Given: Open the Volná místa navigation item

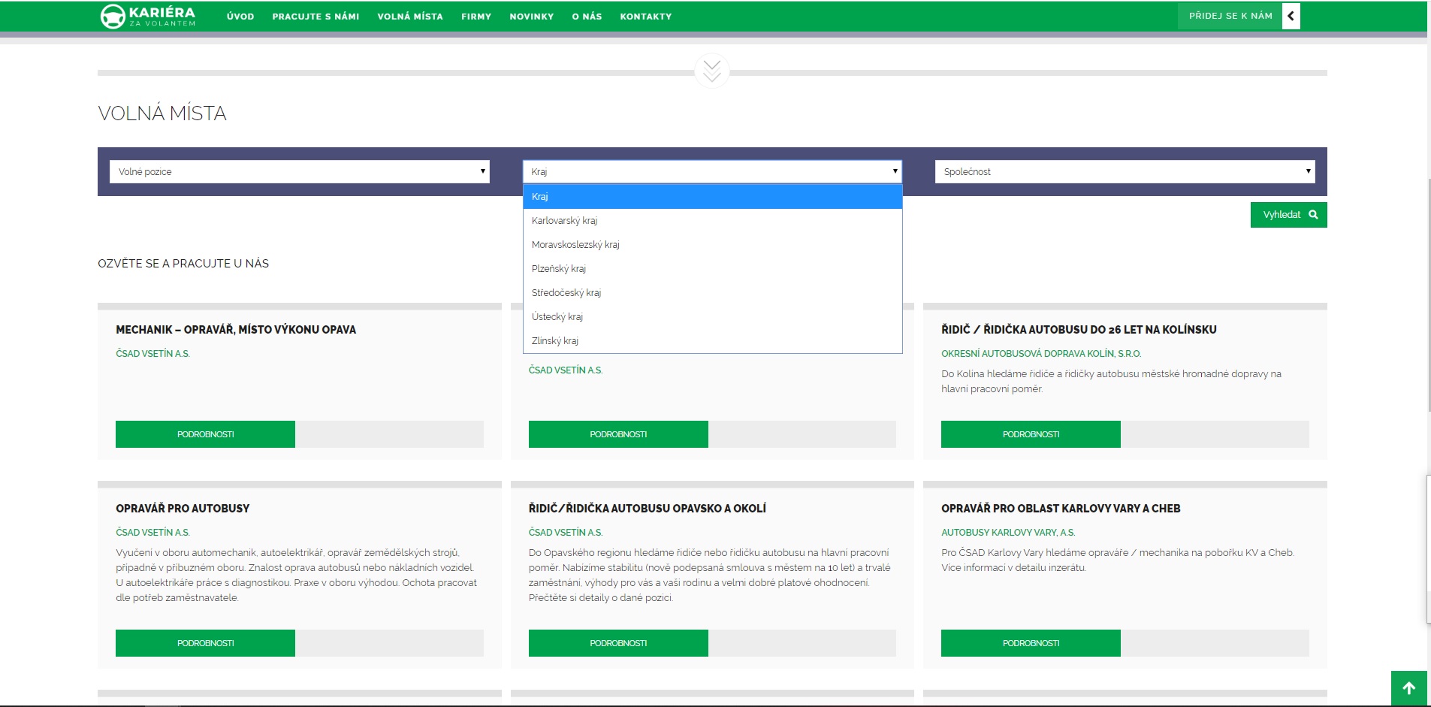Looking at the screenshot, I should coord(410,17).
